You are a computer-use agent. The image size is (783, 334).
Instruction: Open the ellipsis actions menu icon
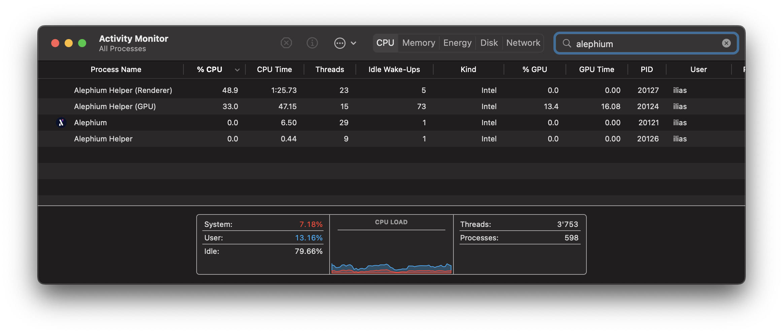tap(340, 43)
